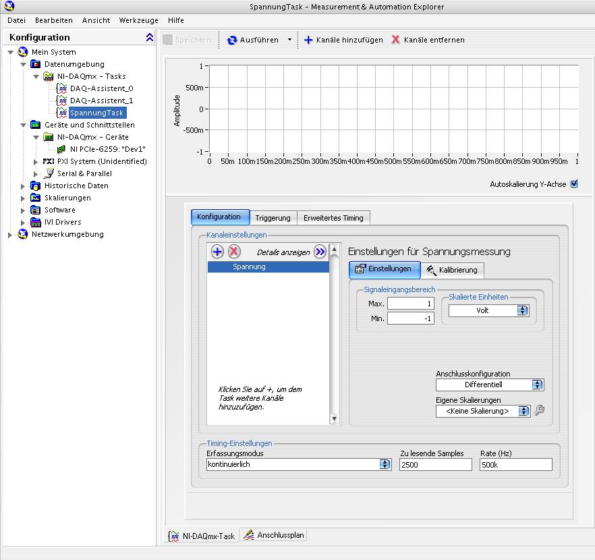Expand the Historische Daten tree node
The width and height of the screenshot is (595, 560).
[23, 186]
